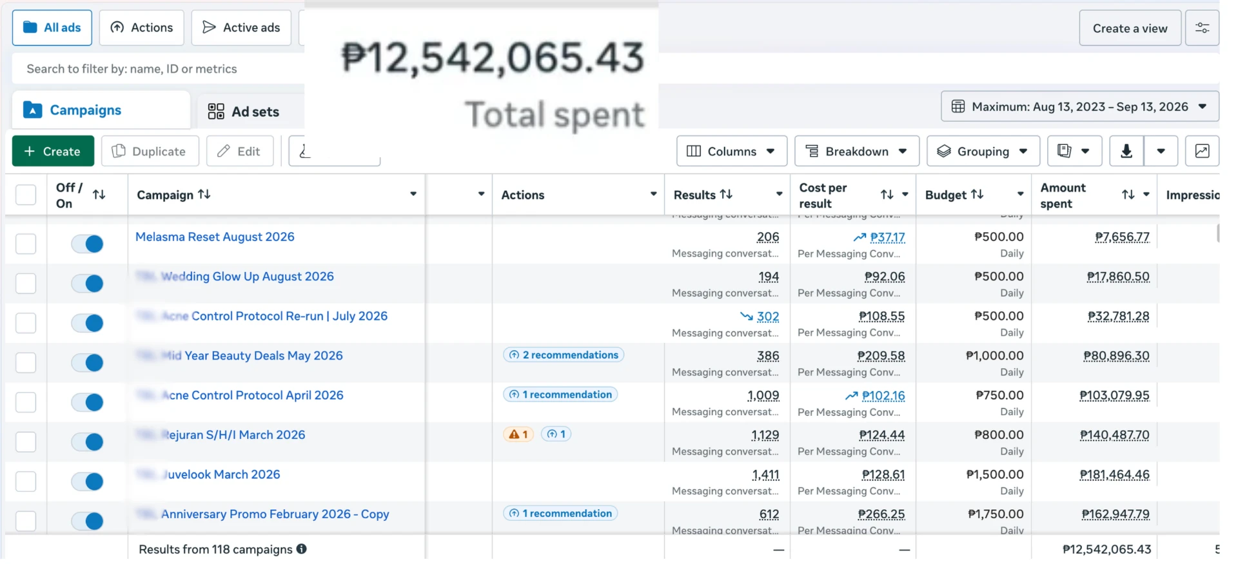Sort by Campaign column arrows
The image size is (1238, 564).
(x=204, y=194)
